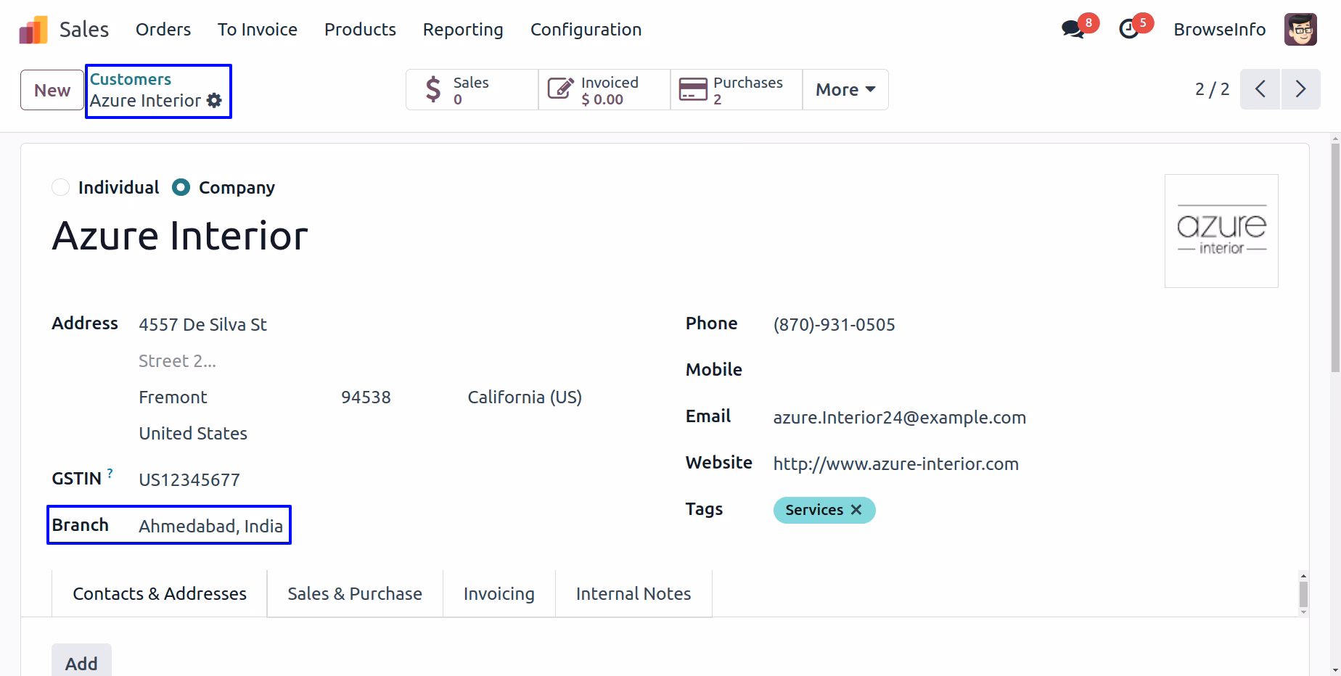
Task: Create a New customer record
Action: click(52, 90)
